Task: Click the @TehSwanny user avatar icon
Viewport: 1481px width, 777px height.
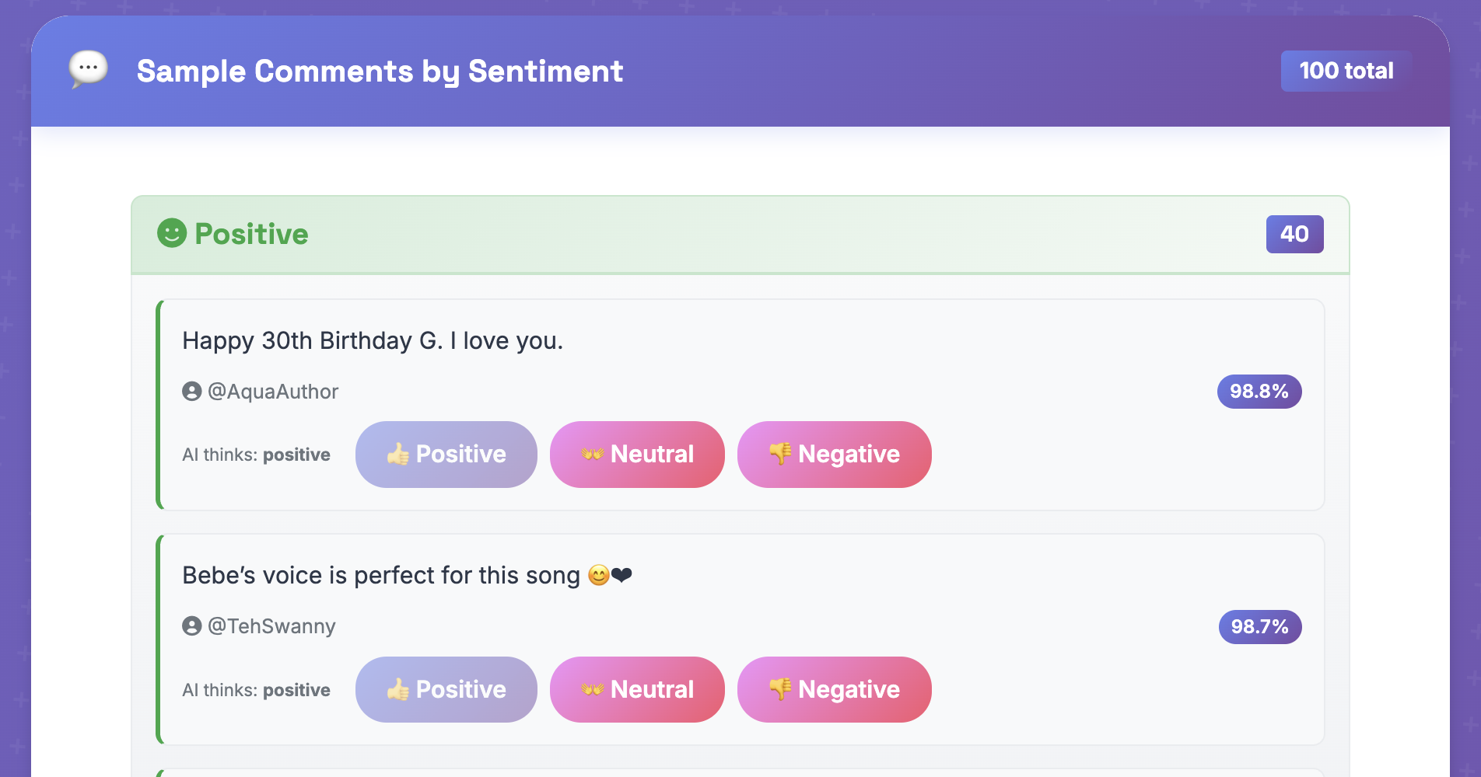Action: (x=192, y=625)
